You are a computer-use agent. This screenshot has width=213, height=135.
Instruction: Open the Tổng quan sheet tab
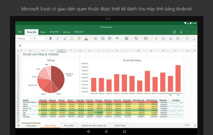pyautogui.click(x=31, y=125)
